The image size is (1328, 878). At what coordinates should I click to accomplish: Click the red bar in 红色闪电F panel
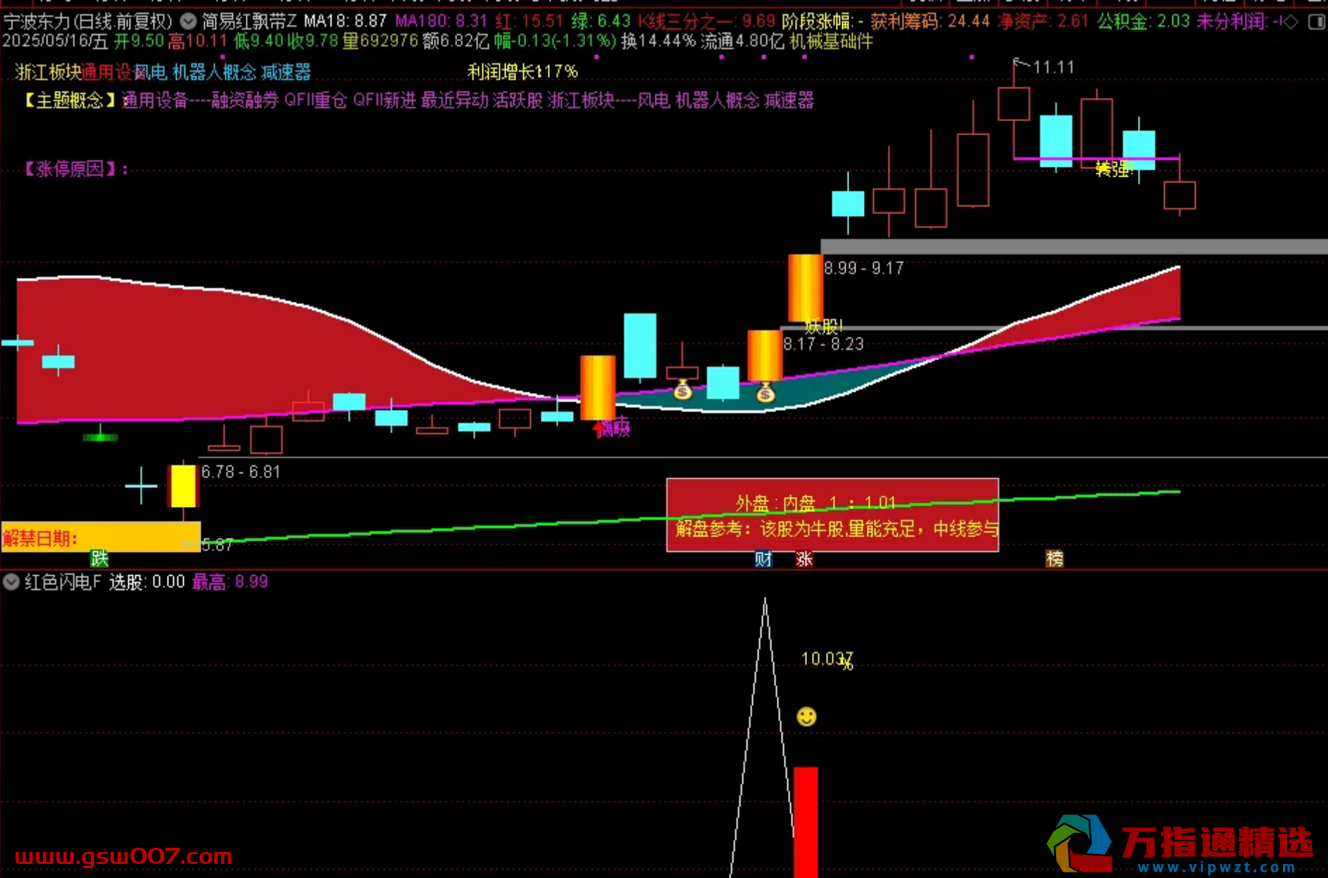(806, 822)
